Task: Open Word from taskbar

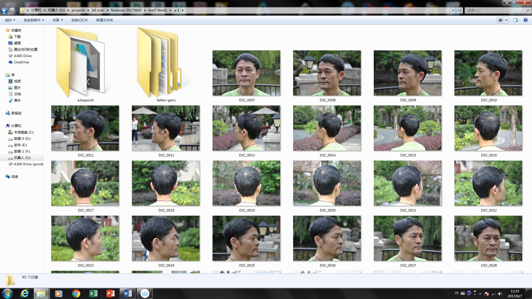Action: 128,293
